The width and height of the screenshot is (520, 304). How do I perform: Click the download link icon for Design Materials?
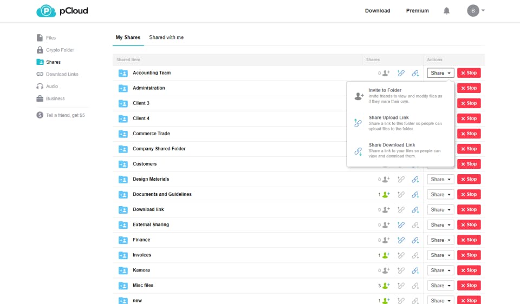click(415, 179)
